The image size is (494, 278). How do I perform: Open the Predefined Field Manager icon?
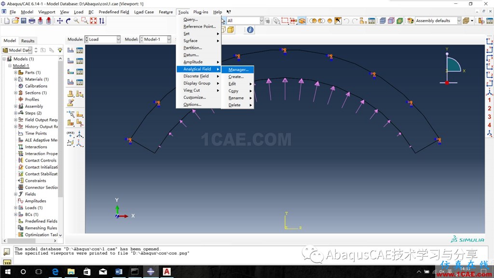[80, 71]
